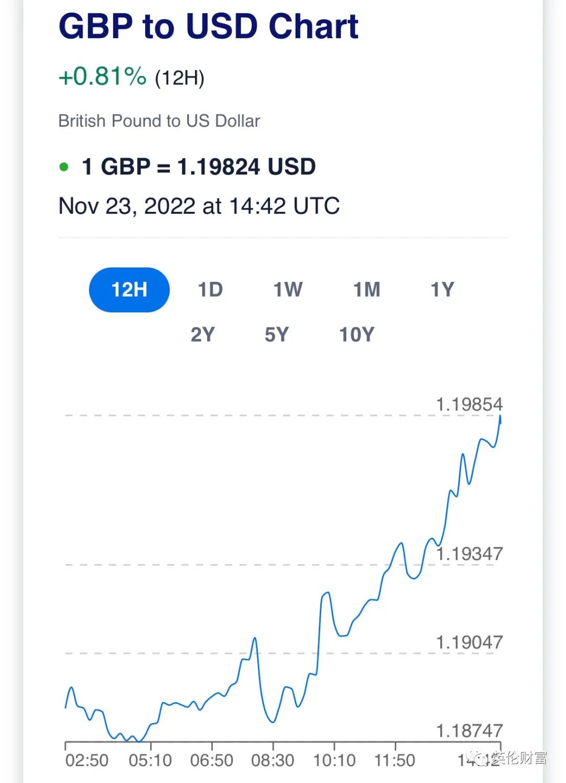This screenshot has height=783, width=566.
Task: Show the 1Y chart range
Action: (442, 290)
